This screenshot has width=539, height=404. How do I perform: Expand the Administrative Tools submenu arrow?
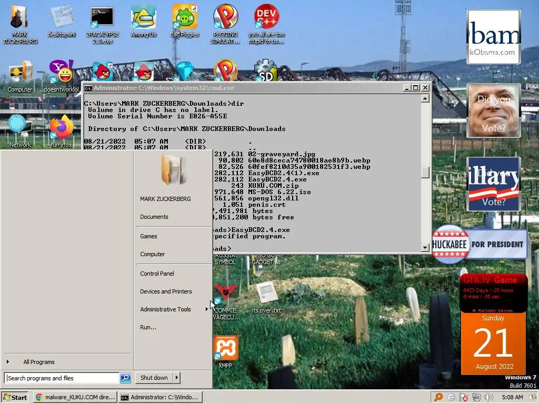click(x=206, y=309)
